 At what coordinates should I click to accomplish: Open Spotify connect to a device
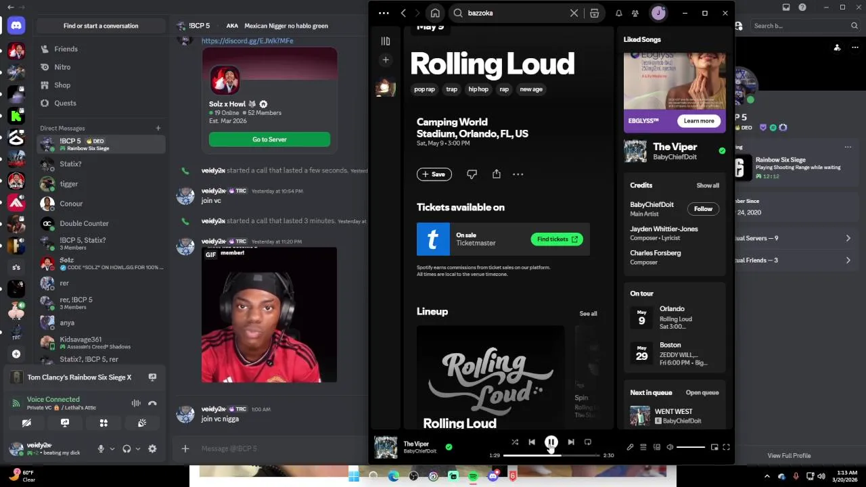point(656,447)
